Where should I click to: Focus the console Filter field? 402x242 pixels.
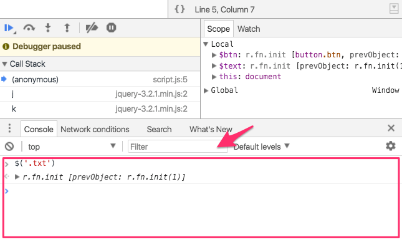point(178,147)
